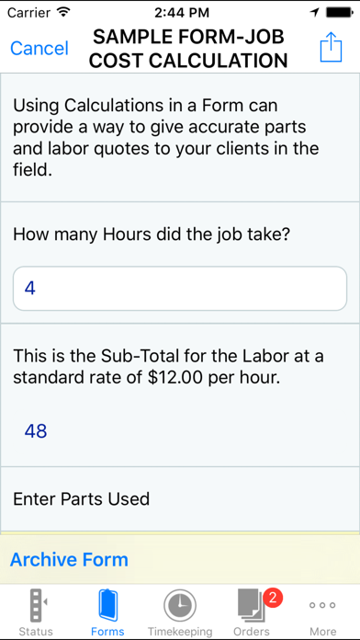Open the Timekeeping clock icon
The image size is (360, 640).
click(180, 605)
